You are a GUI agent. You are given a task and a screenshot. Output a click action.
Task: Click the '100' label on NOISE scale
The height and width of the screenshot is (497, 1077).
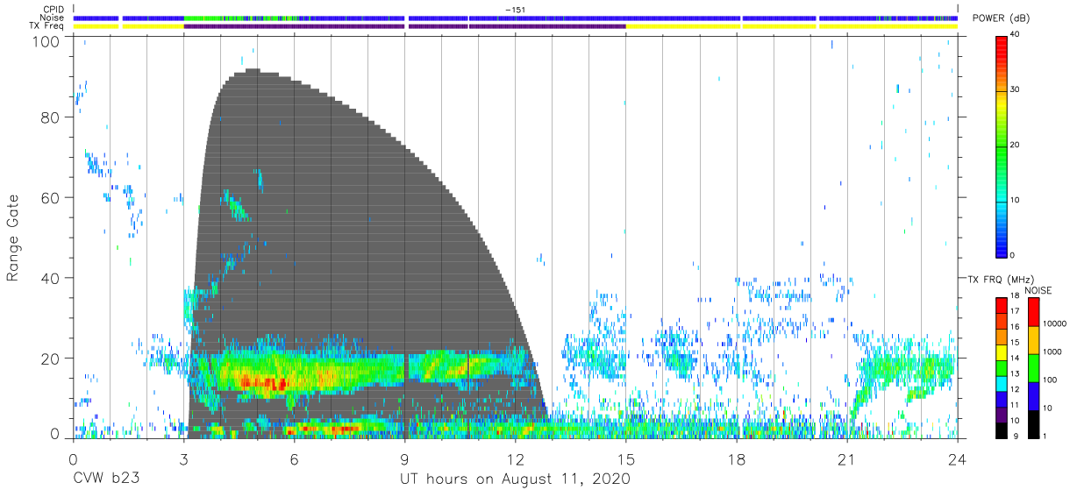coord(1049,380)
